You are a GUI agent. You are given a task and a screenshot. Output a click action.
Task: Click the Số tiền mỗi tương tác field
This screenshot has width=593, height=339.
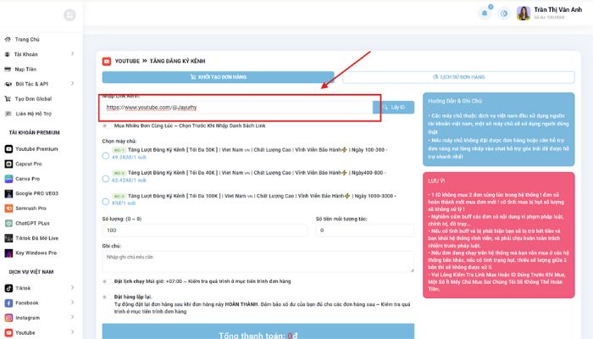pos(365,230)
